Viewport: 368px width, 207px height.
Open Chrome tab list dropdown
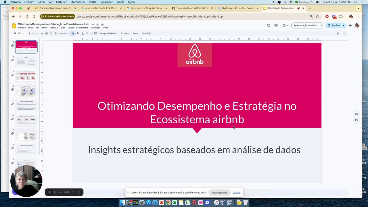pyautogui.click(x=358, y=8)
